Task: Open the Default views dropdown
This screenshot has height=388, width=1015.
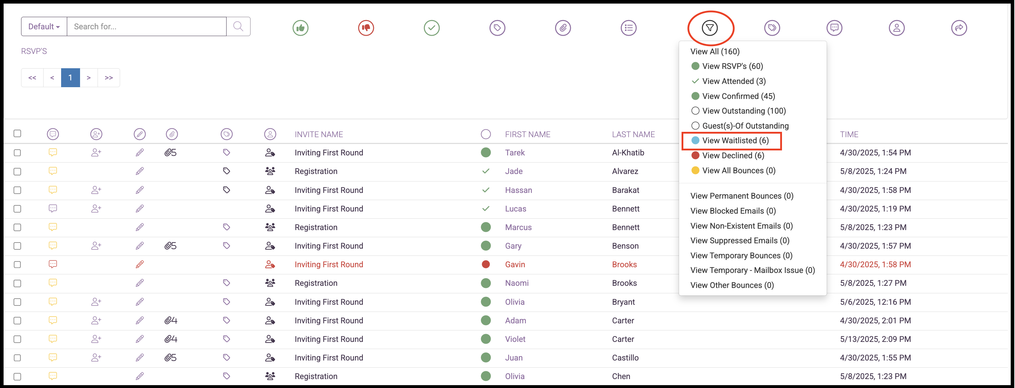Action: (x=43, y=26)
